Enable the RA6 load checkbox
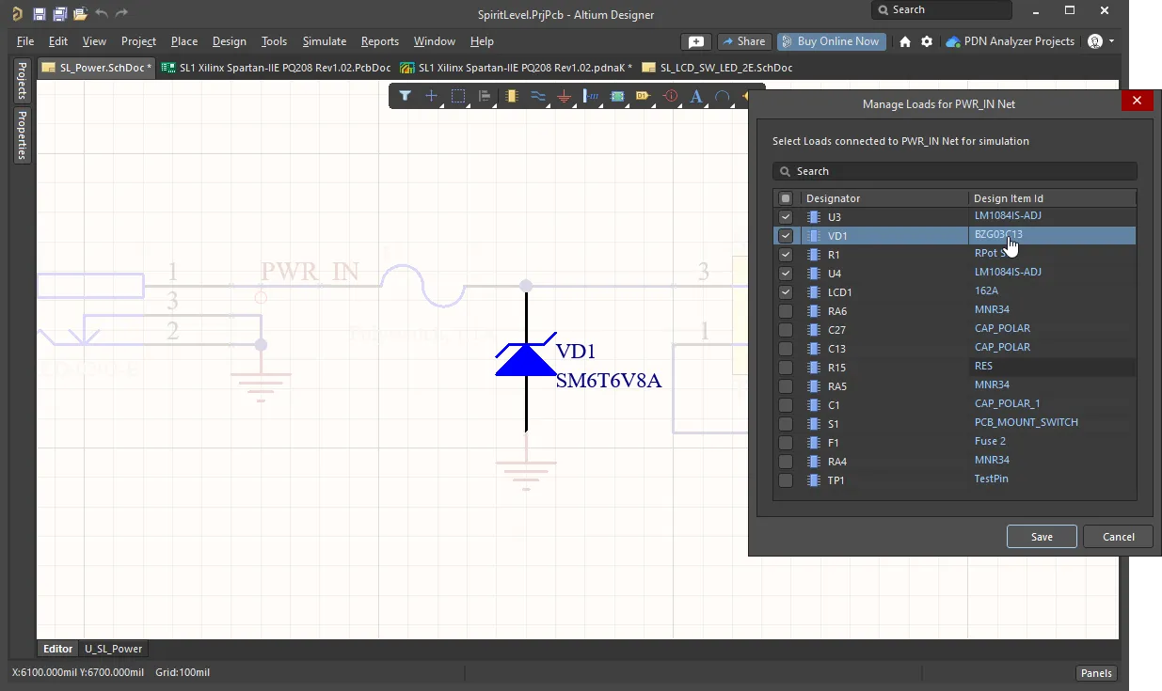Screen dimensions: 1162x691 pos(786,311)
